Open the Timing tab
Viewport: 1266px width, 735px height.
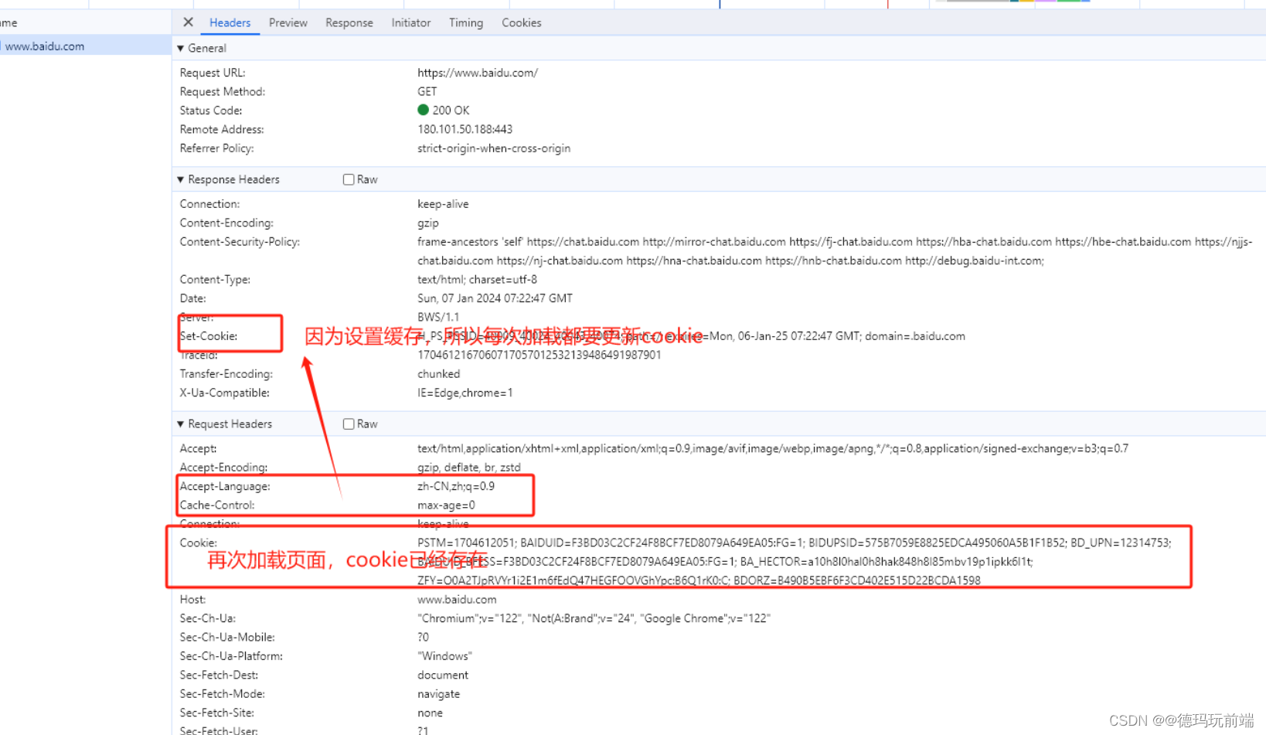(466, 22)
